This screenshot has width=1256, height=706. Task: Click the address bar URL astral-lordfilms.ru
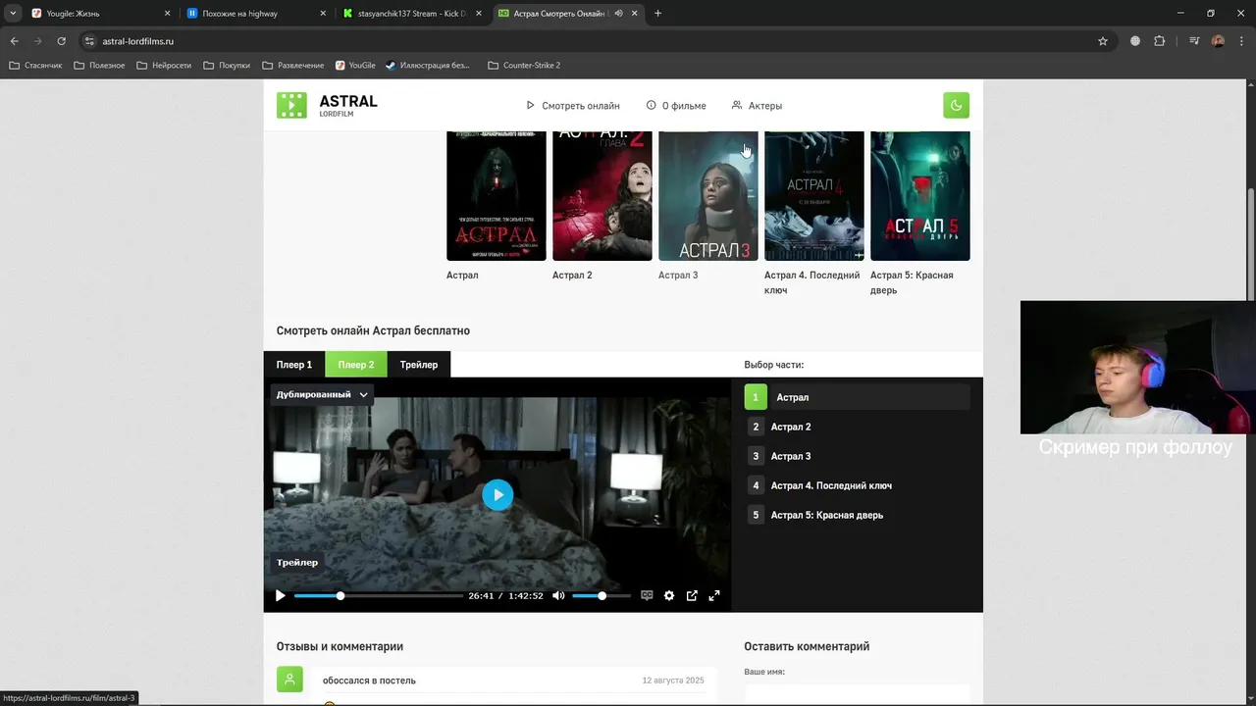[x=138, y=41]
